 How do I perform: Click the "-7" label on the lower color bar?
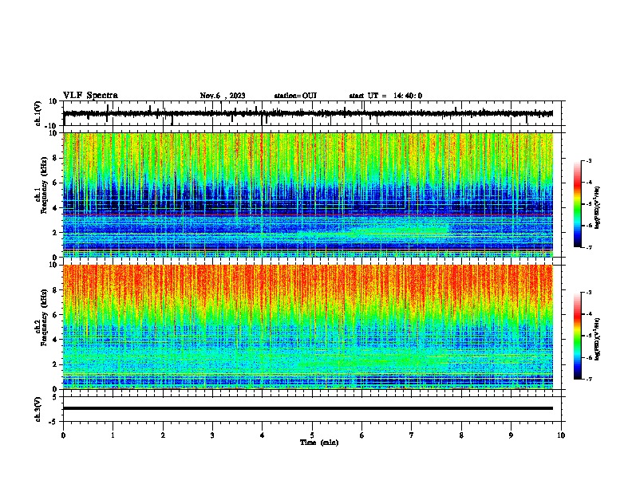point(588,380)
